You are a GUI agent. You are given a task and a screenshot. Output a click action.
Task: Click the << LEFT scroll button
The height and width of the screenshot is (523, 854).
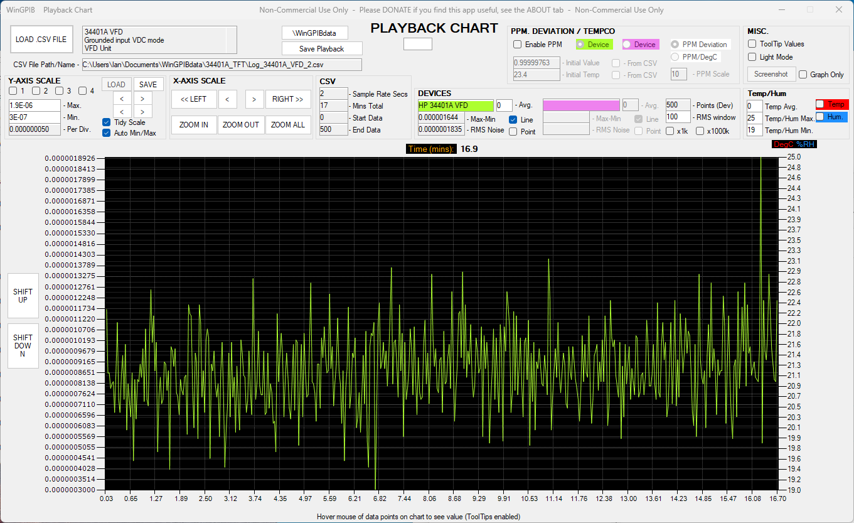[x=194, y=99]
